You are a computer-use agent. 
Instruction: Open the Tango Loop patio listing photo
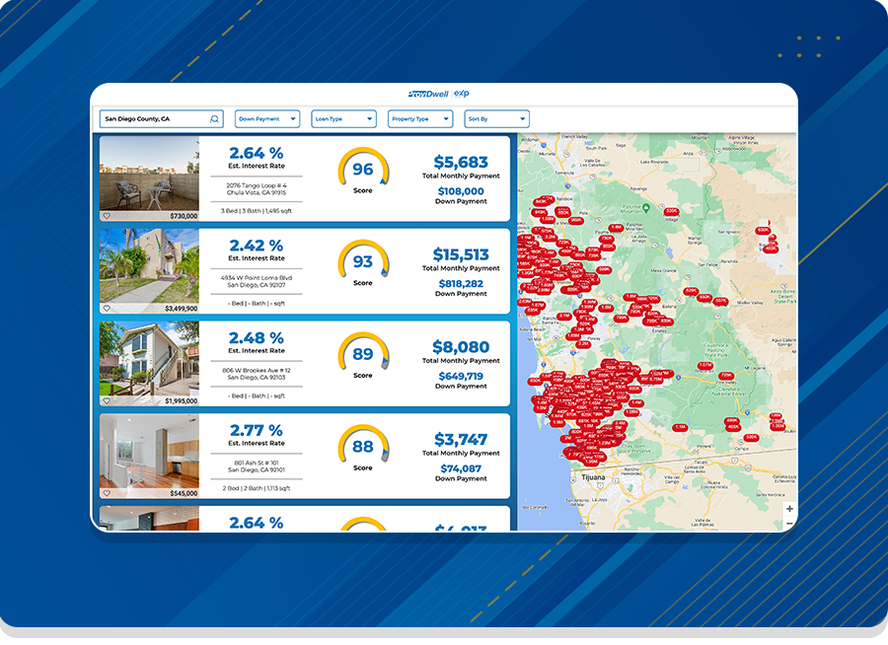pos(149,174)
